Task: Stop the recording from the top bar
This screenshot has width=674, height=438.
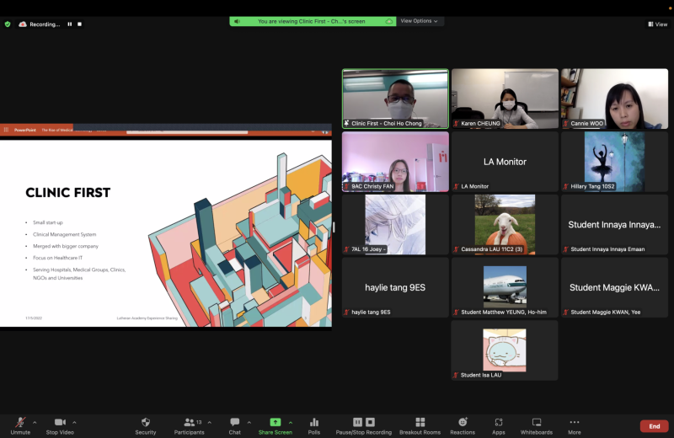Action: tap(79, 24)
